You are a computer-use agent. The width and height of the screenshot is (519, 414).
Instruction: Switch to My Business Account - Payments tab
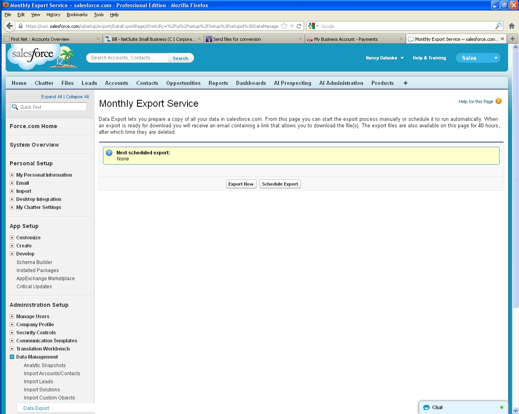coord(354,39)
